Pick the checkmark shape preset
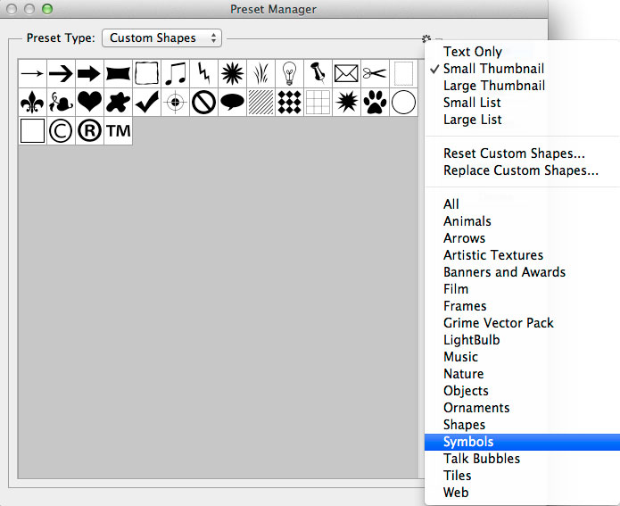The width and height of the screenshot is (620, 506). (146, 103)
